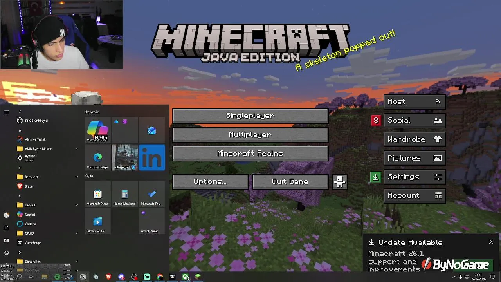Launch Cortana from the app list
Screen dimensions: 501x282
[x=47, y=224]
